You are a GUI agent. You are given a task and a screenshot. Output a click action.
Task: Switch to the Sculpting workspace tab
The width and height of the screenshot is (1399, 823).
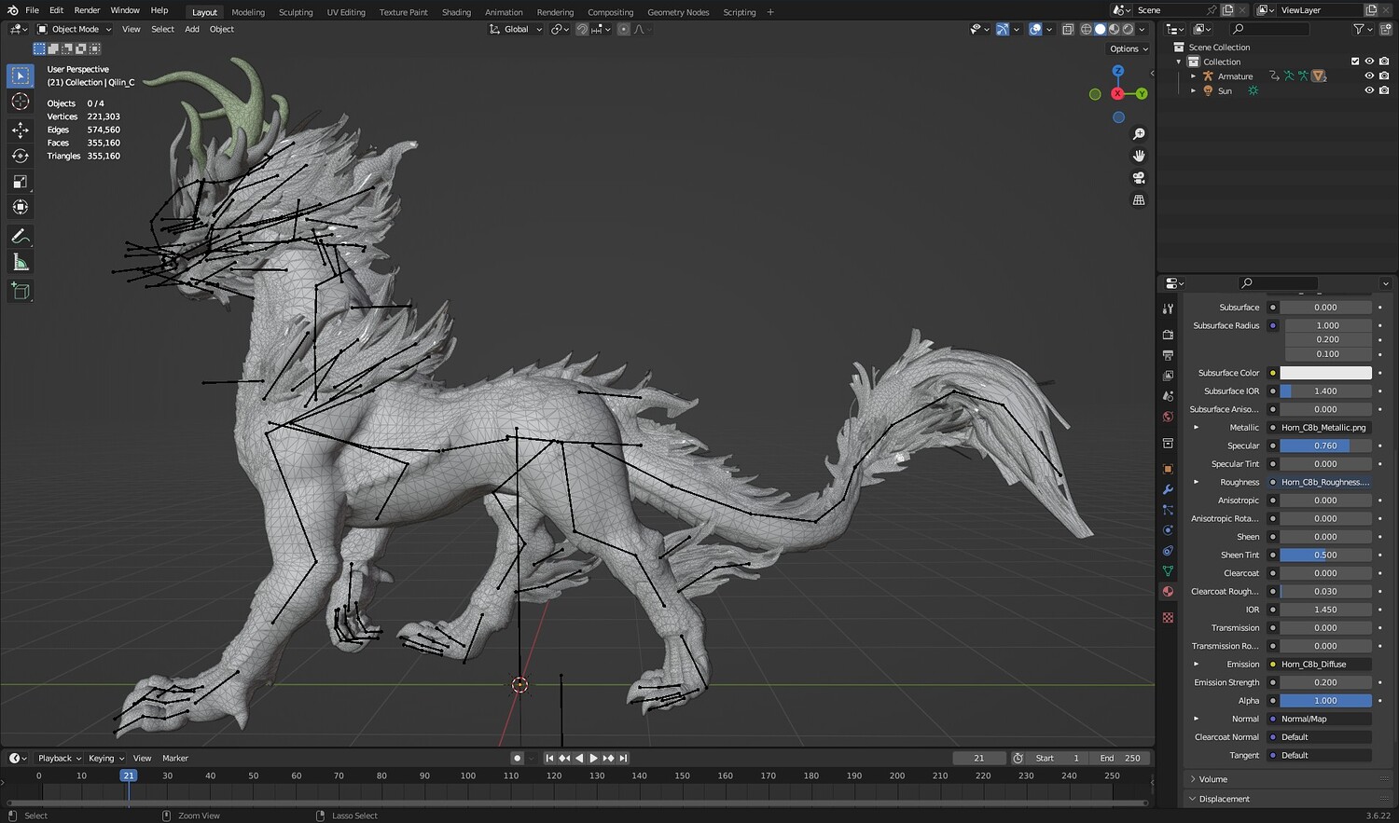[x=296, y=12]
